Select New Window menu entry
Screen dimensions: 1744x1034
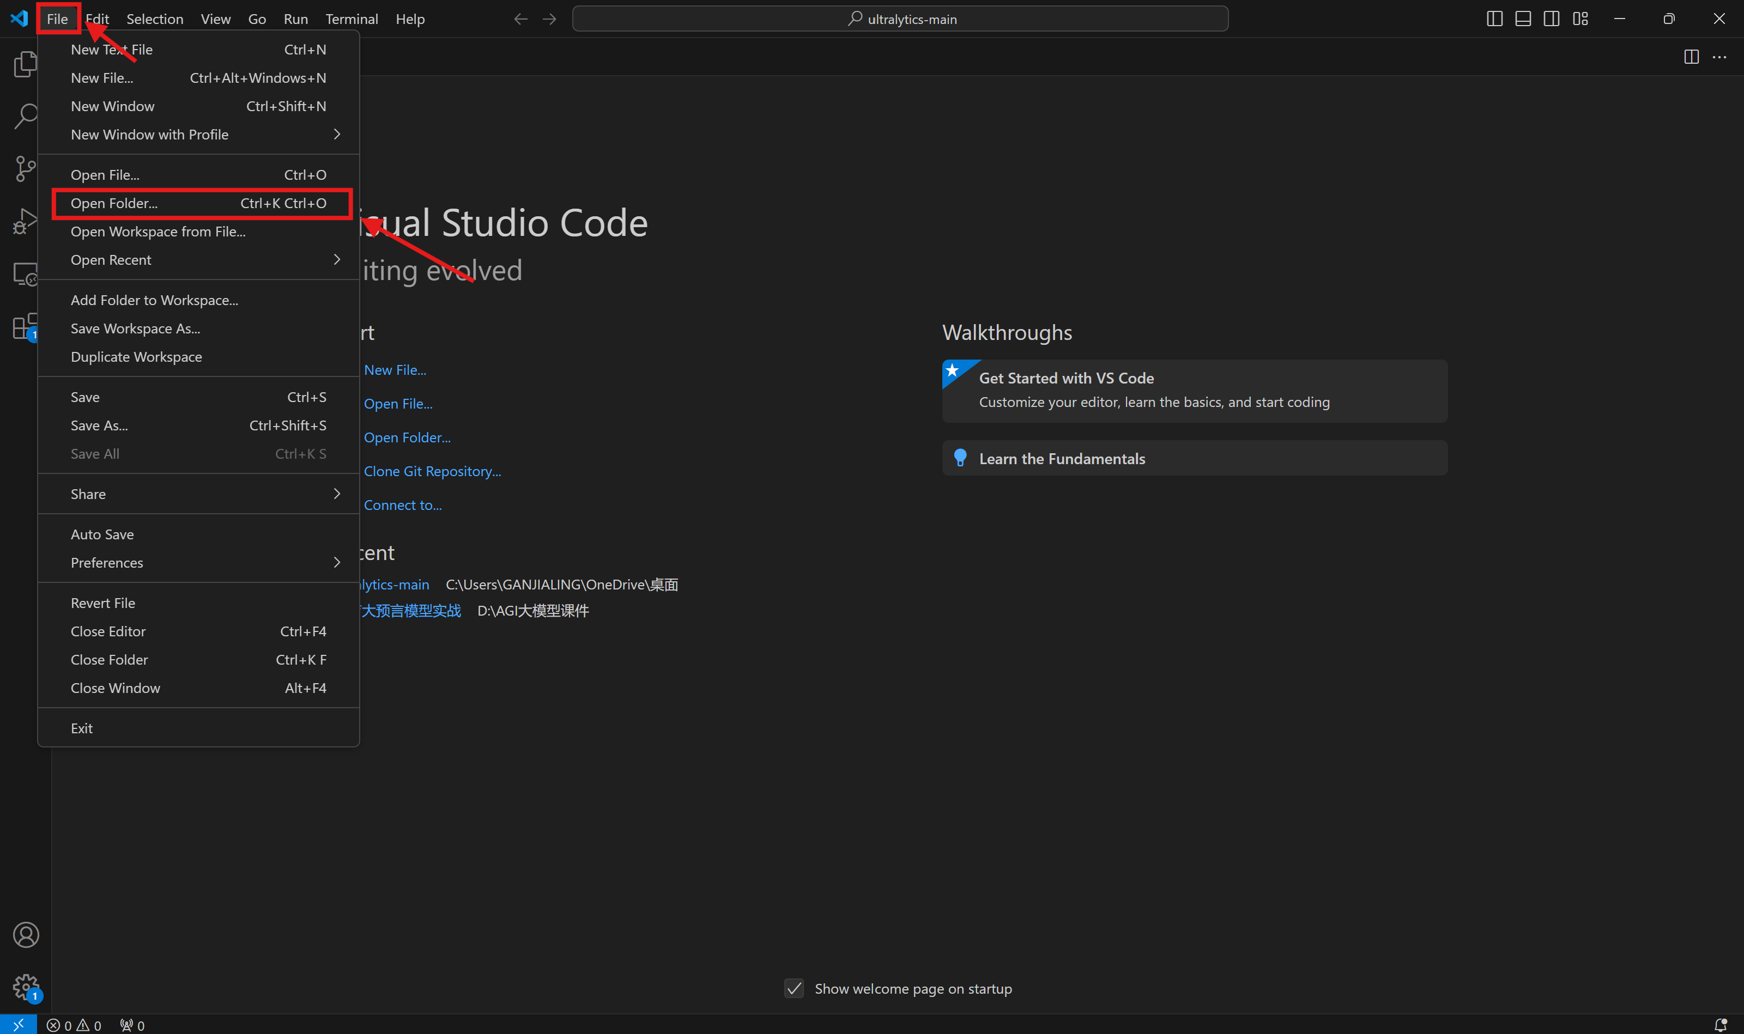(x=199, y=106)
